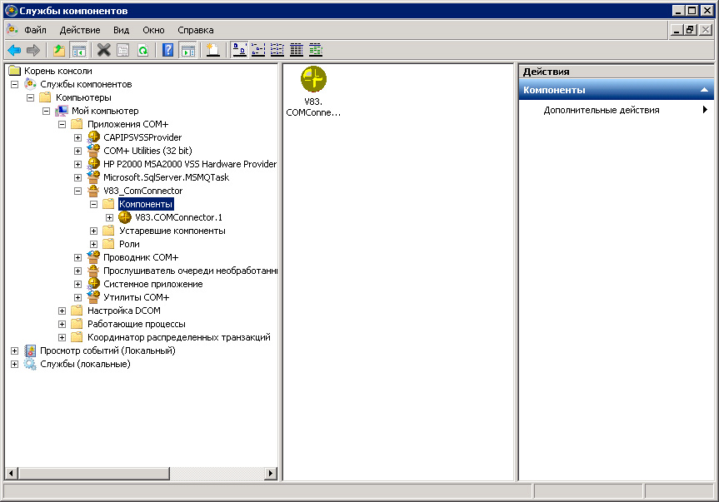Click the green Refresh toolbar icon

142,50
